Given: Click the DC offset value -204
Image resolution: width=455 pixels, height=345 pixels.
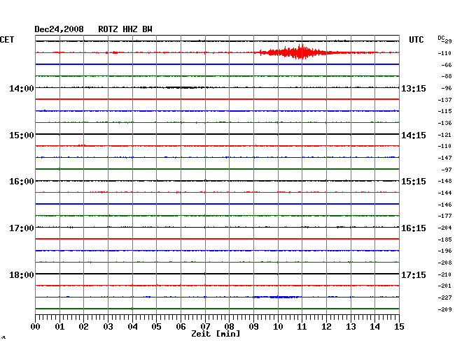Looking at the screenshot, I should pos(444,228).
